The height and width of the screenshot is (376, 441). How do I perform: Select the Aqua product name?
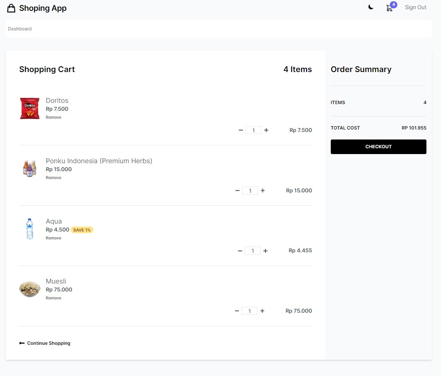(x=54, y=222)
